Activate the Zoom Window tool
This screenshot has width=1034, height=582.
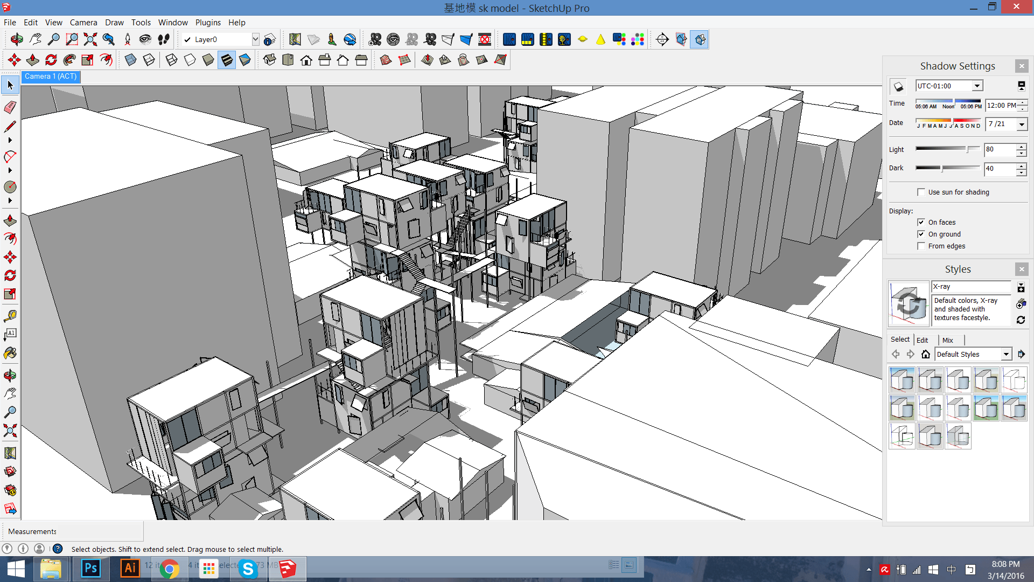[x=72, y=39]
